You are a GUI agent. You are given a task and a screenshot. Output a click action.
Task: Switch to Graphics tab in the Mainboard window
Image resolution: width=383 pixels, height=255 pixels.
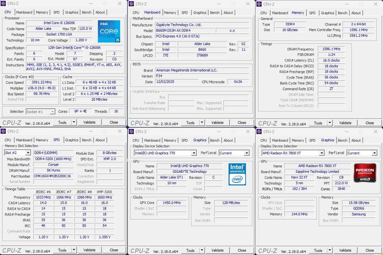coord(200,13)
